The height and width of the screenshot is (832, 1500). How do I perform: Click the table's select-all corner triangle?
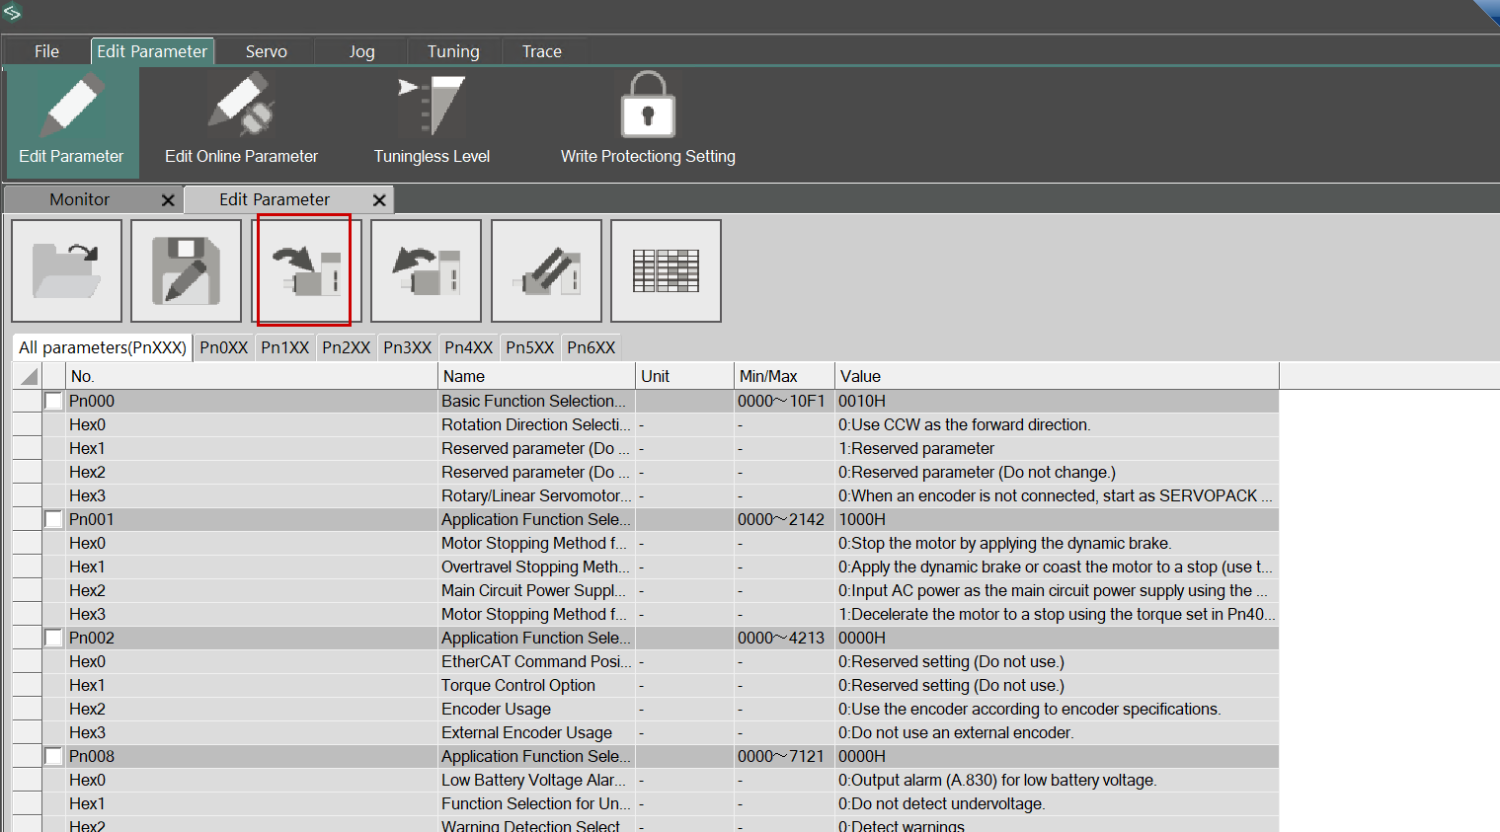(x=29, y=376)
